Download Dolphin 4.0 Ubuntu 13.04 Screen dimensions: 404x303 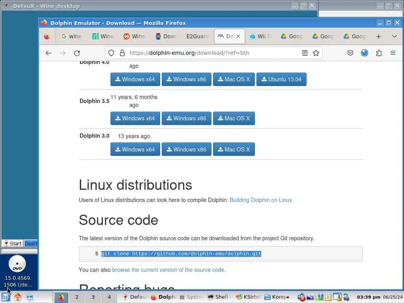[281, 79]
